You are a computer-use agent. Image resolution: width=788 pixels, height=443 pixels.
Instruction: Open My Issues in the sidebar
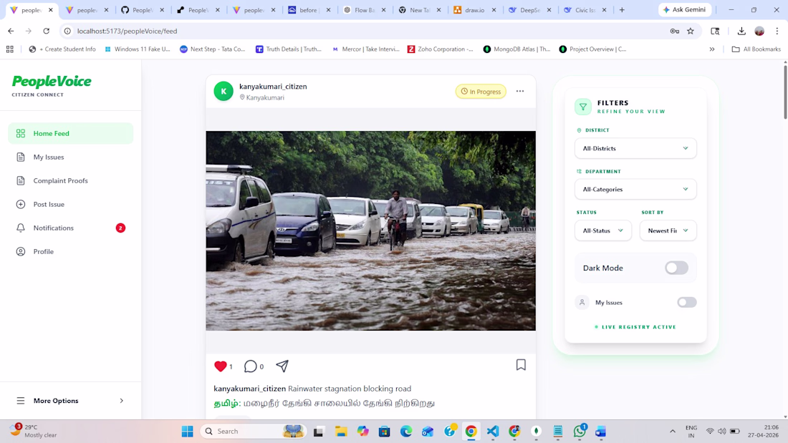[x=70, y=157]
